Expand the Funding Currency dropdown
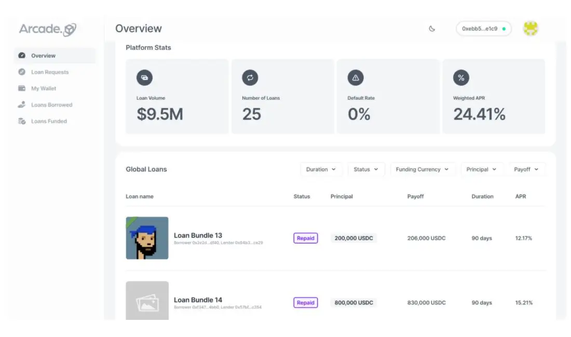The width and height of the screenshot is (571, 337). click(x=422, y=169)
